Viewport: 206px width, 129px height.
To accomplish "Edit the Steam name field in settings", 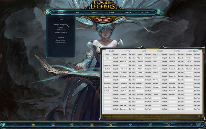I will [x=107, y=54].
